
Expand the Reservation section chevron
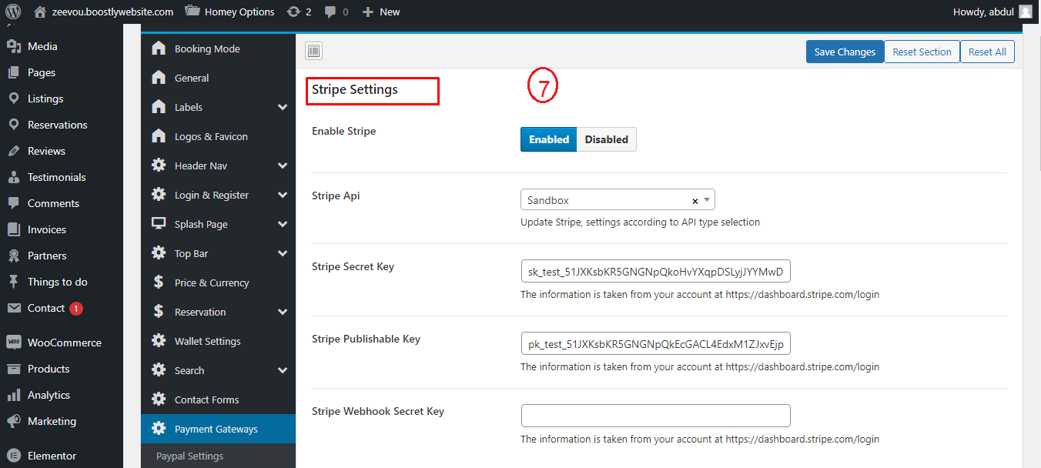[x=283, y=312]
